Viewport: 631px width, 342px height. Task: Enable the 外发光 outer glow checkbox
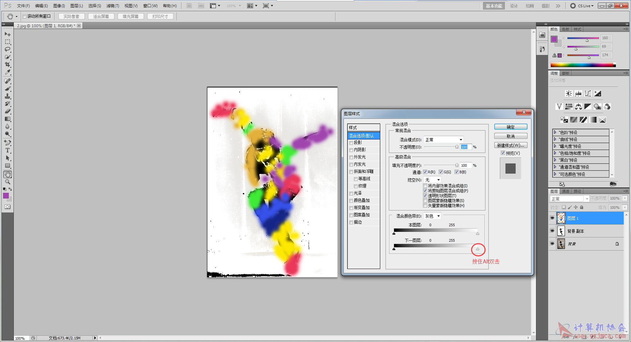[x=351, y=157]
